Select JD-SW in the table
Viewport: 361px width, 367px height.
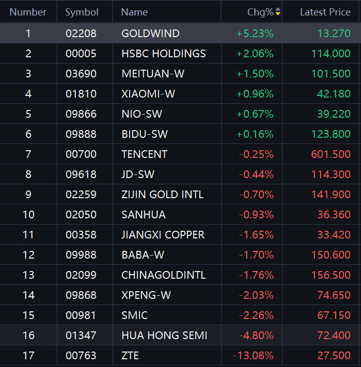click(x=138, y=174)
